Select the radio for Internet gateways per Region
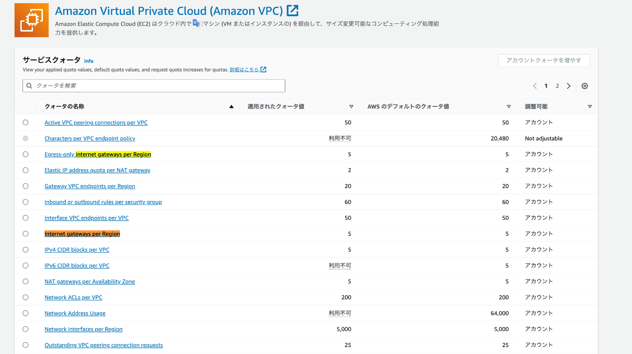Screen dimensions: 632x354 [25, 234]
